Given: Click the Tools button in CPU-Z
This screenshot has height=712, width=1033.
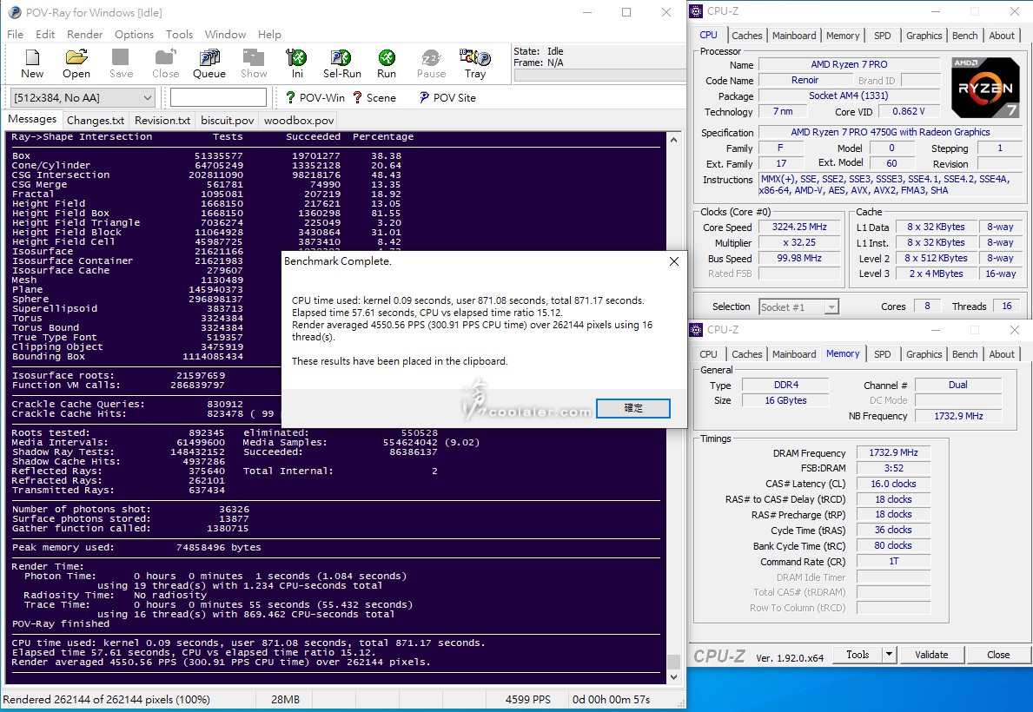Looking at the screenshot, I should pyautogui.click(x=858, y=655).
